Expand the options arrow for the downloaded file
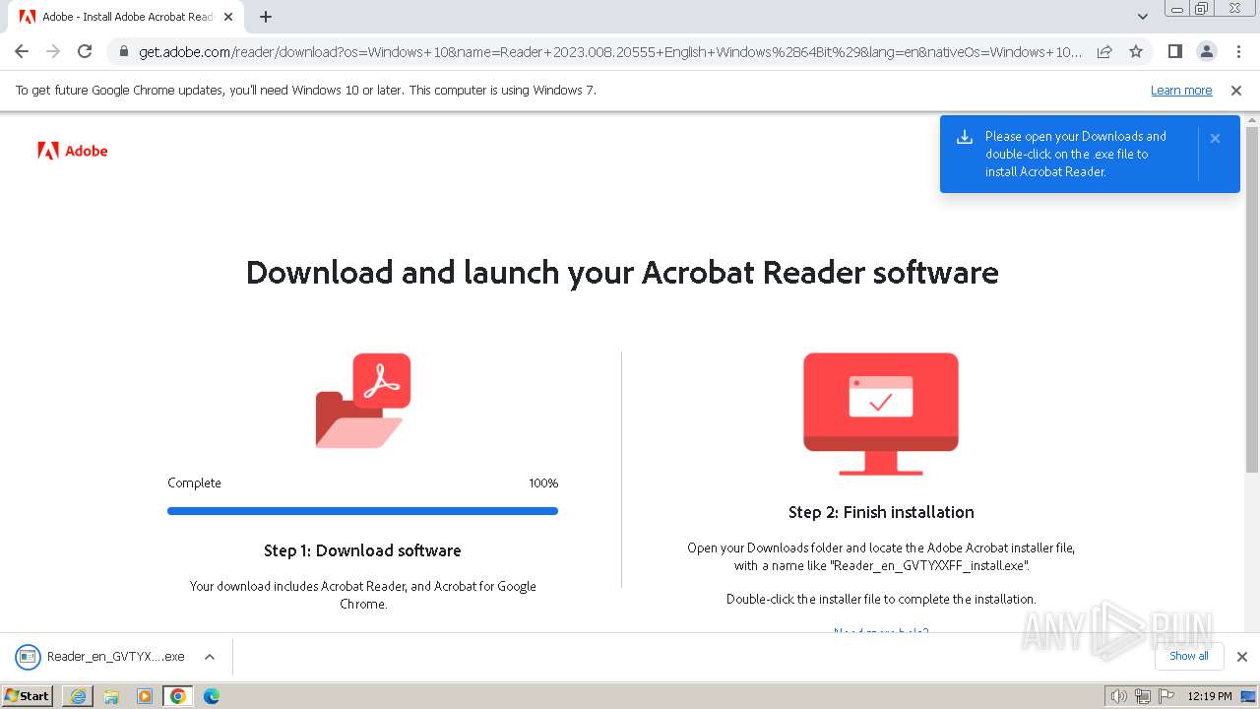This screenshot has width=1260, height=709. tap(209, 657)
